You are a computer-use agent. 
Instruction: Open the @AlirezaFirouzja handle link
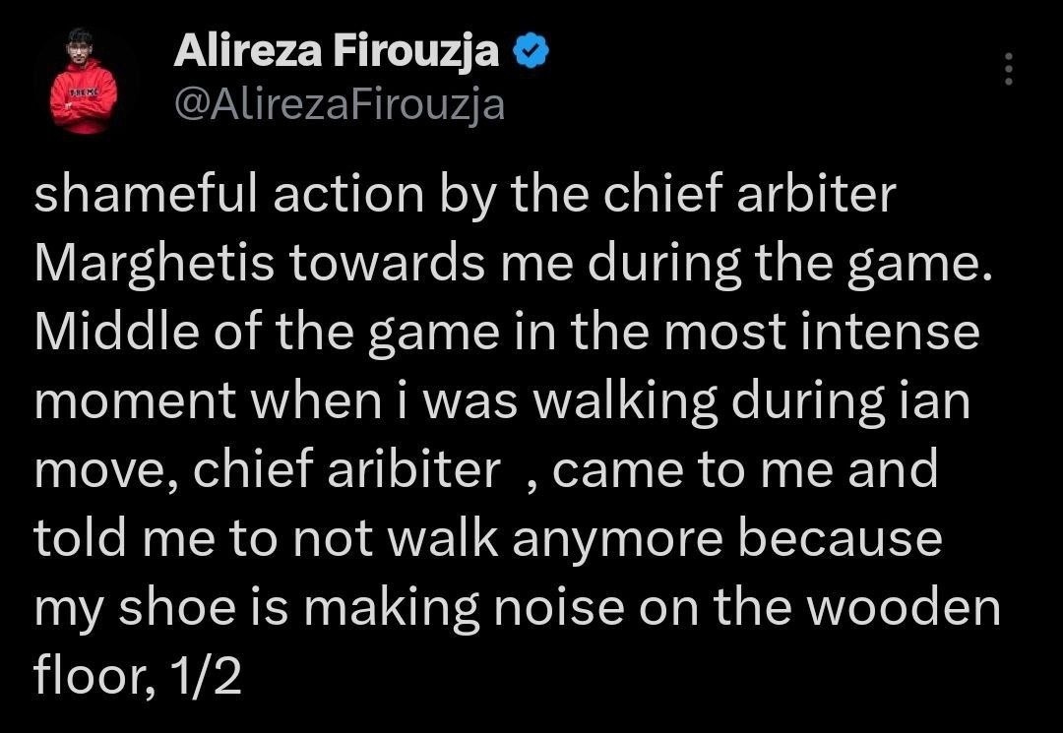pyautogui.click(x=339, y=102)
